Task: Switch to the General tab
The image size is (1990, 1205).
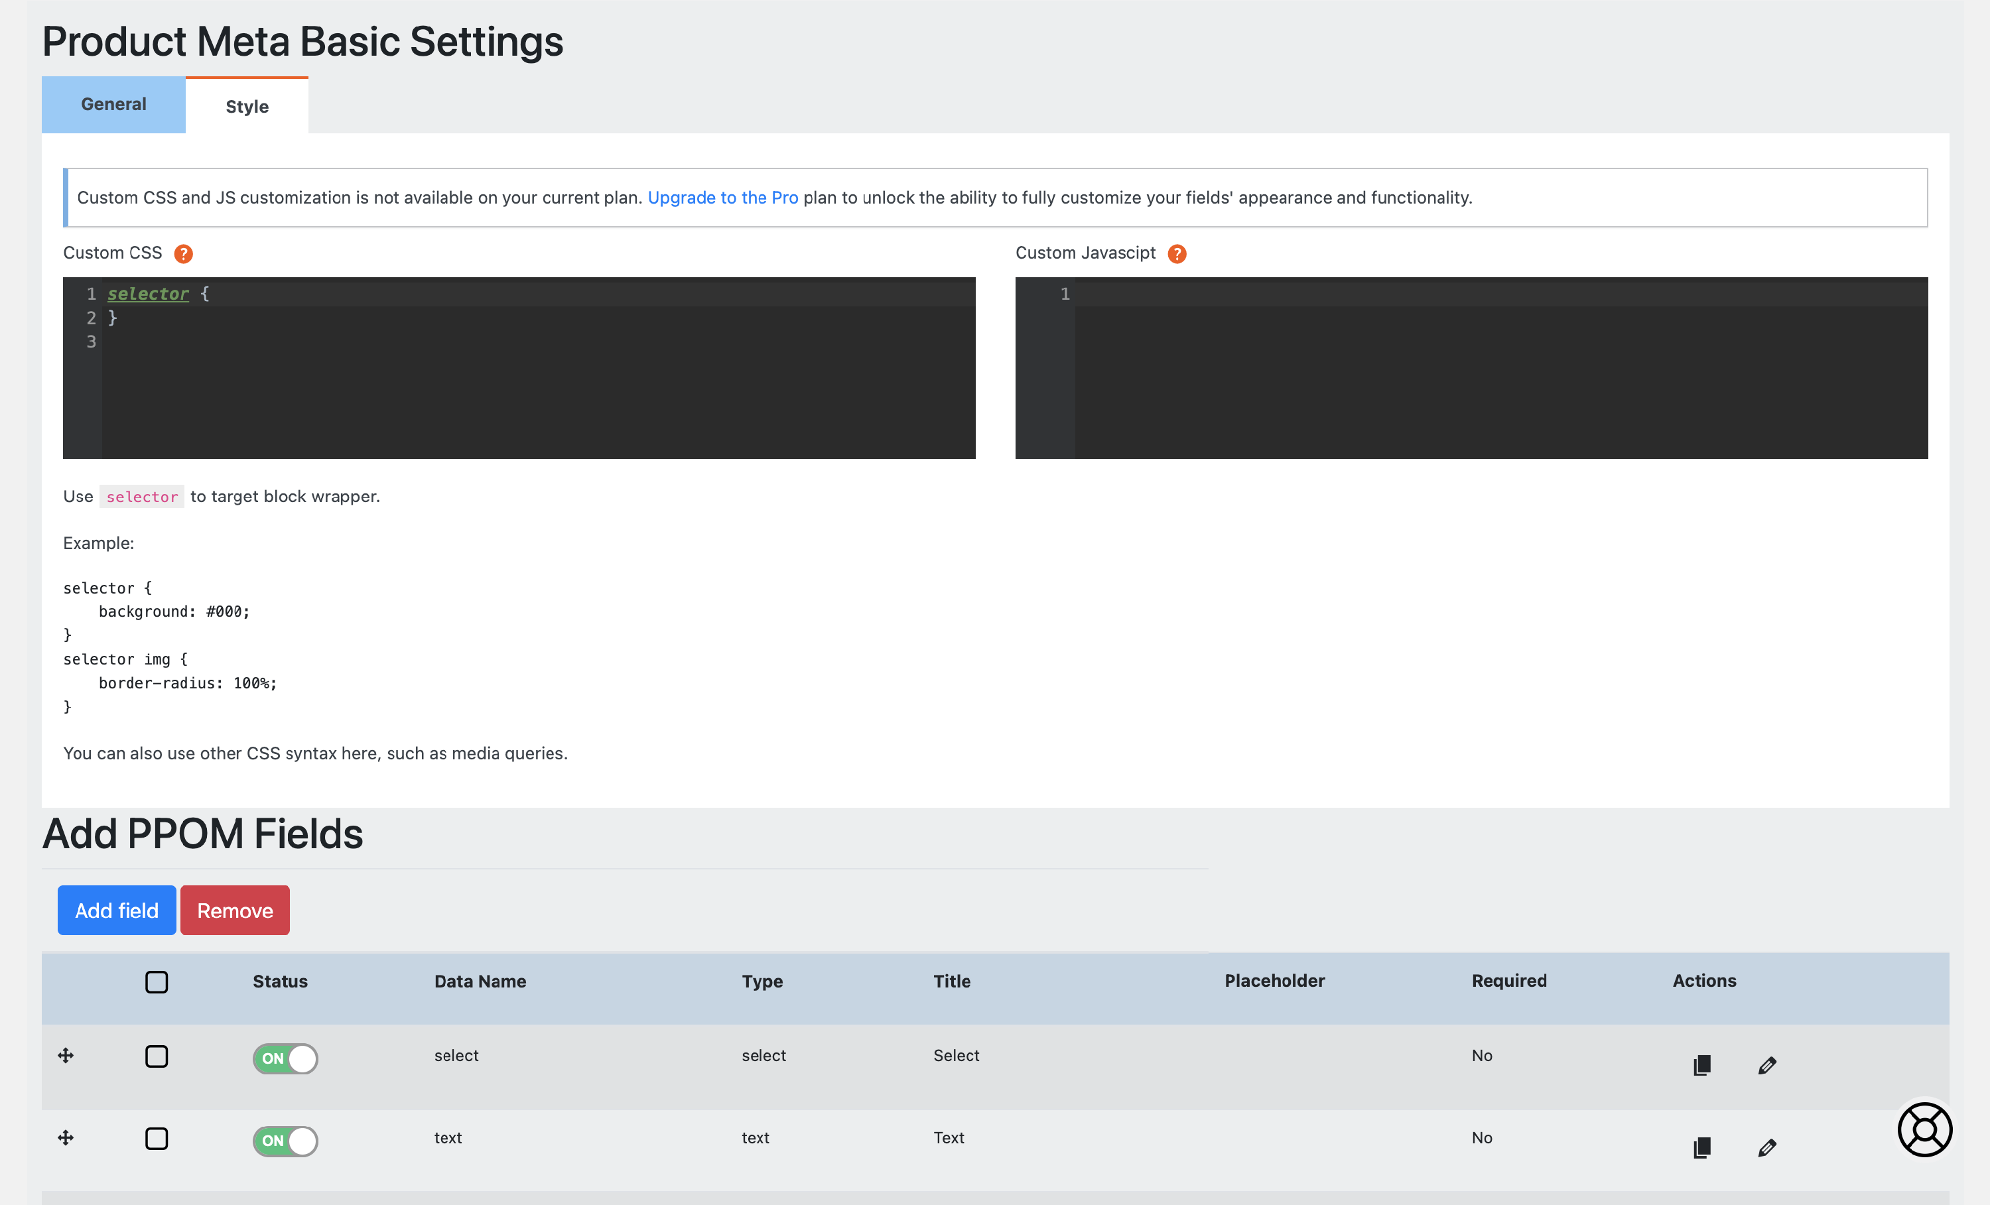Action: pyautogui.click(x=114, y=104)
